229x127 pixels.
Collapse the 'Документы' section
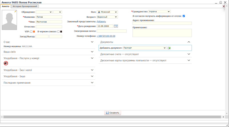point(189,42)
